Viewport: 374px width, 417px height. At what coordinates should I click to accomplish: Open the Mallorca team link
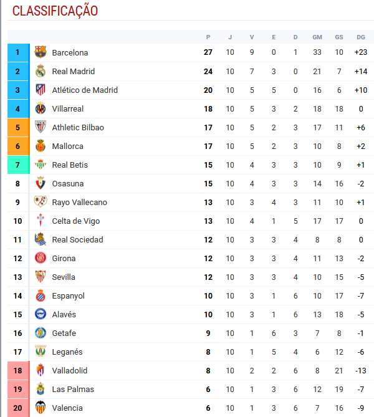point(67,146)
